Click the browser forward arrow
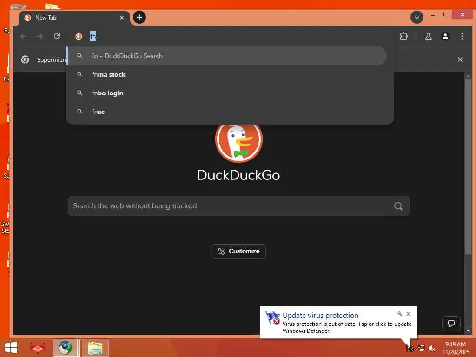Screen dimensions: 476x357 [40, 36]
